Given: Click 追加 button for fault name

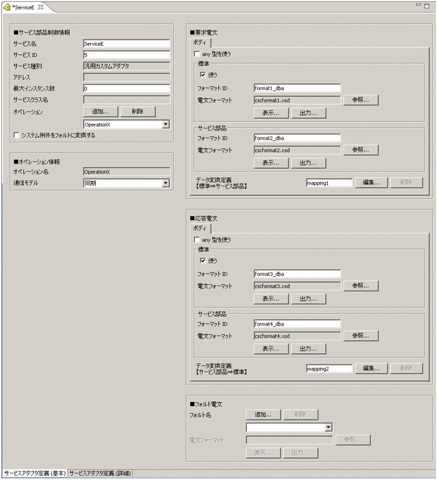Looking at the screenshot, I should 263,415.
